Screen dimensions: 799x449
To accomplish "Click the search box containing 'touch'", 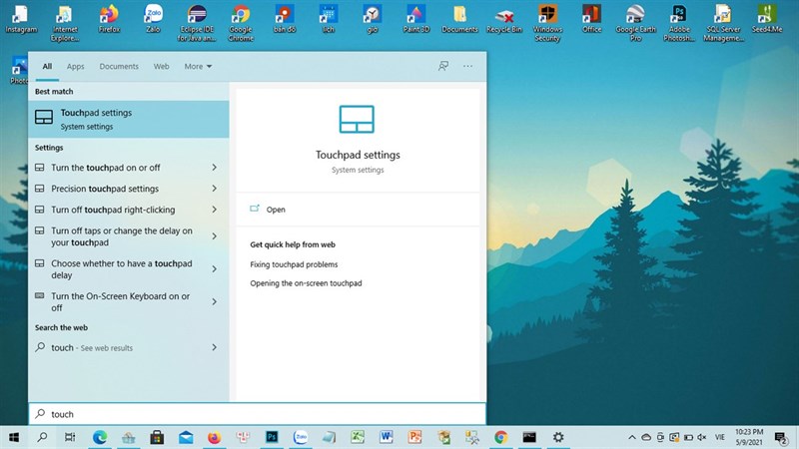I will coord(256,413).
